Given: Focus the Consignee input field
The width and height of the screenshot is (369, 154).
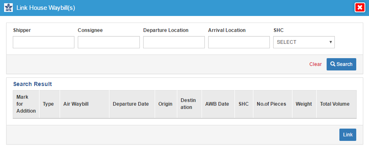Looking at the screenshot, I should click(x=109, y=42).
